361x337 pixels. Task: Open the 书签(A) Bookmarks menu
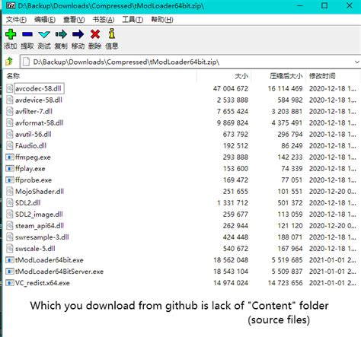tap(104, 20)
